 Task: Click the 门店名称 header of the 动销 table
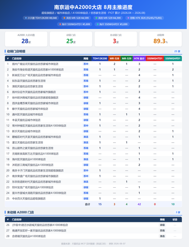pyautogui.click(x=17, y=58)
